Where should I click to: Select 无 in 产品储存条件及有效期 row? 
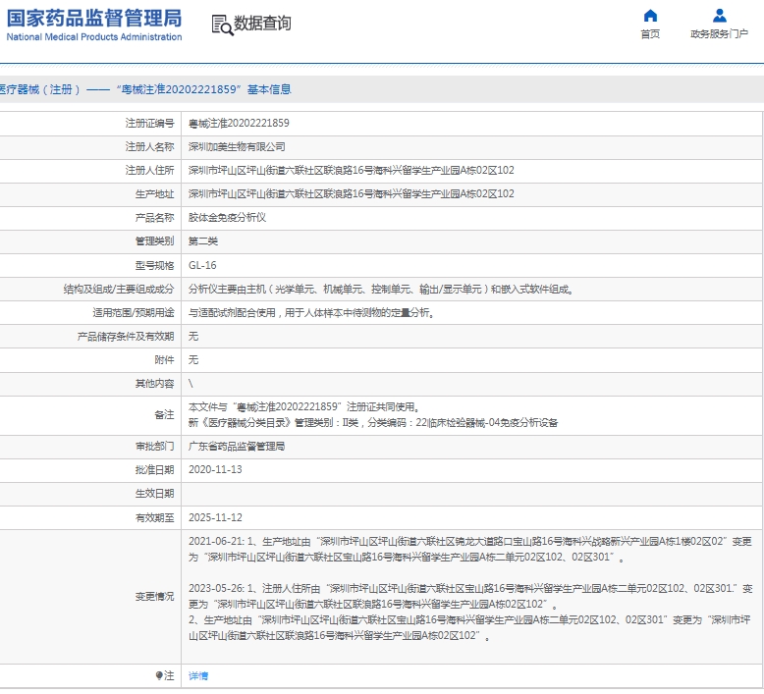click(193, 336)
